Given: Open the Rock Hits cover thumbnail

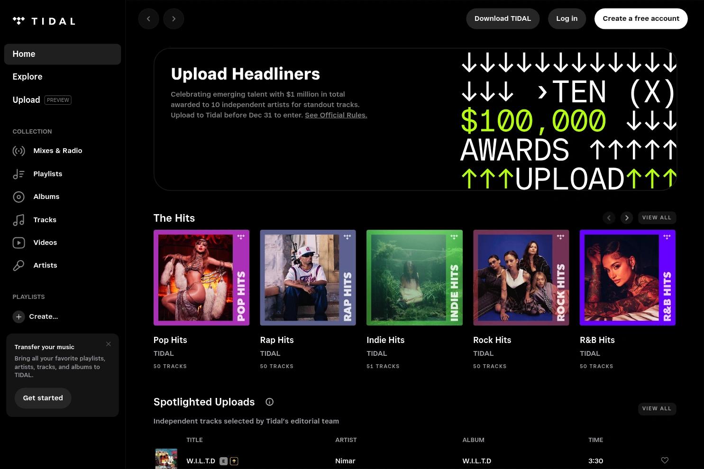Looking at the screenshot, I should [521, 278].
